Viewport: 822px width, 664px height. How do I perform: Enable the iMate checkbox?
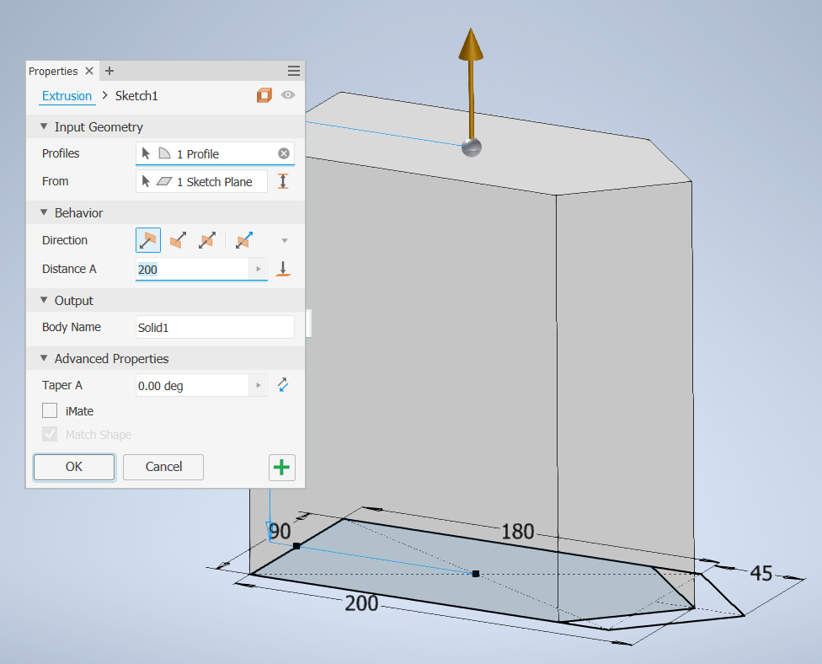[48, 410]
